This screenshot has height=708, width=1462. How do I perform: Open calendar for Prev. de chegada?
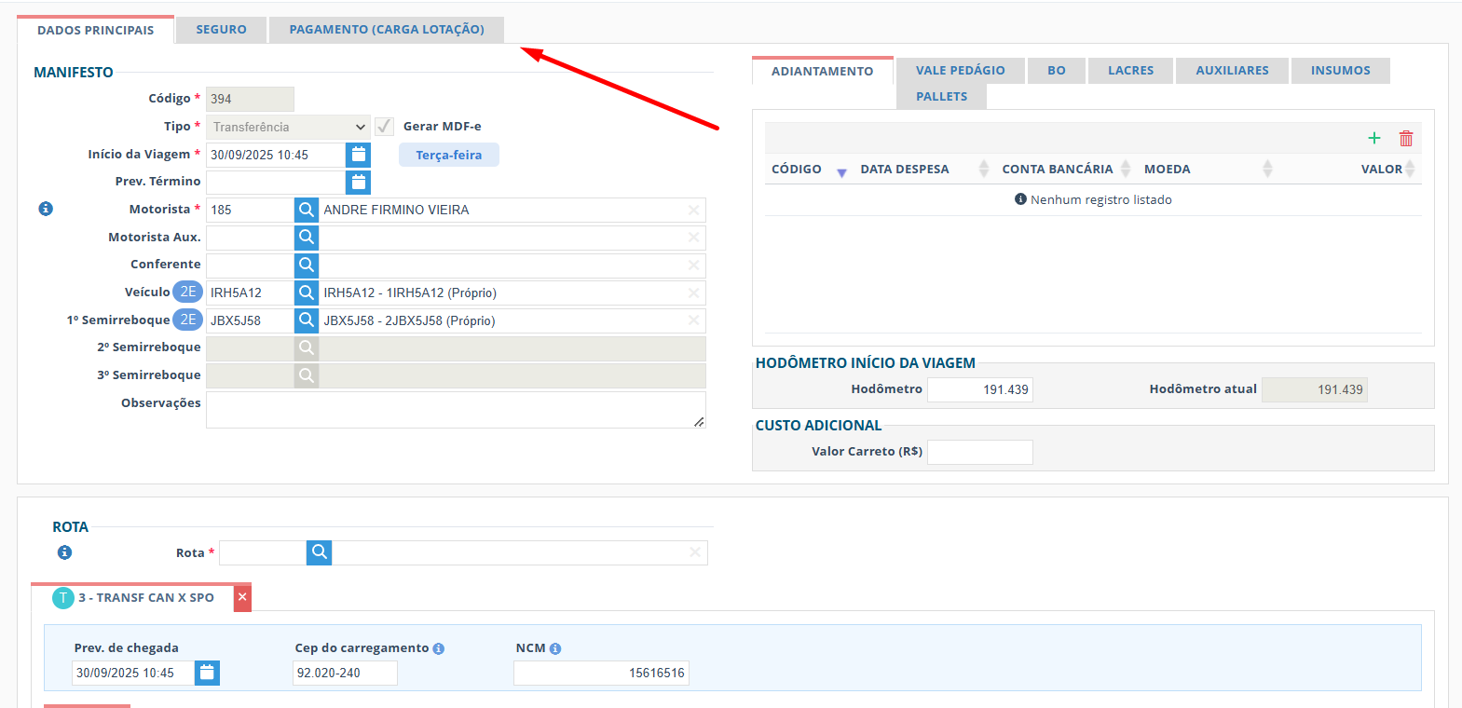[207, 673]
